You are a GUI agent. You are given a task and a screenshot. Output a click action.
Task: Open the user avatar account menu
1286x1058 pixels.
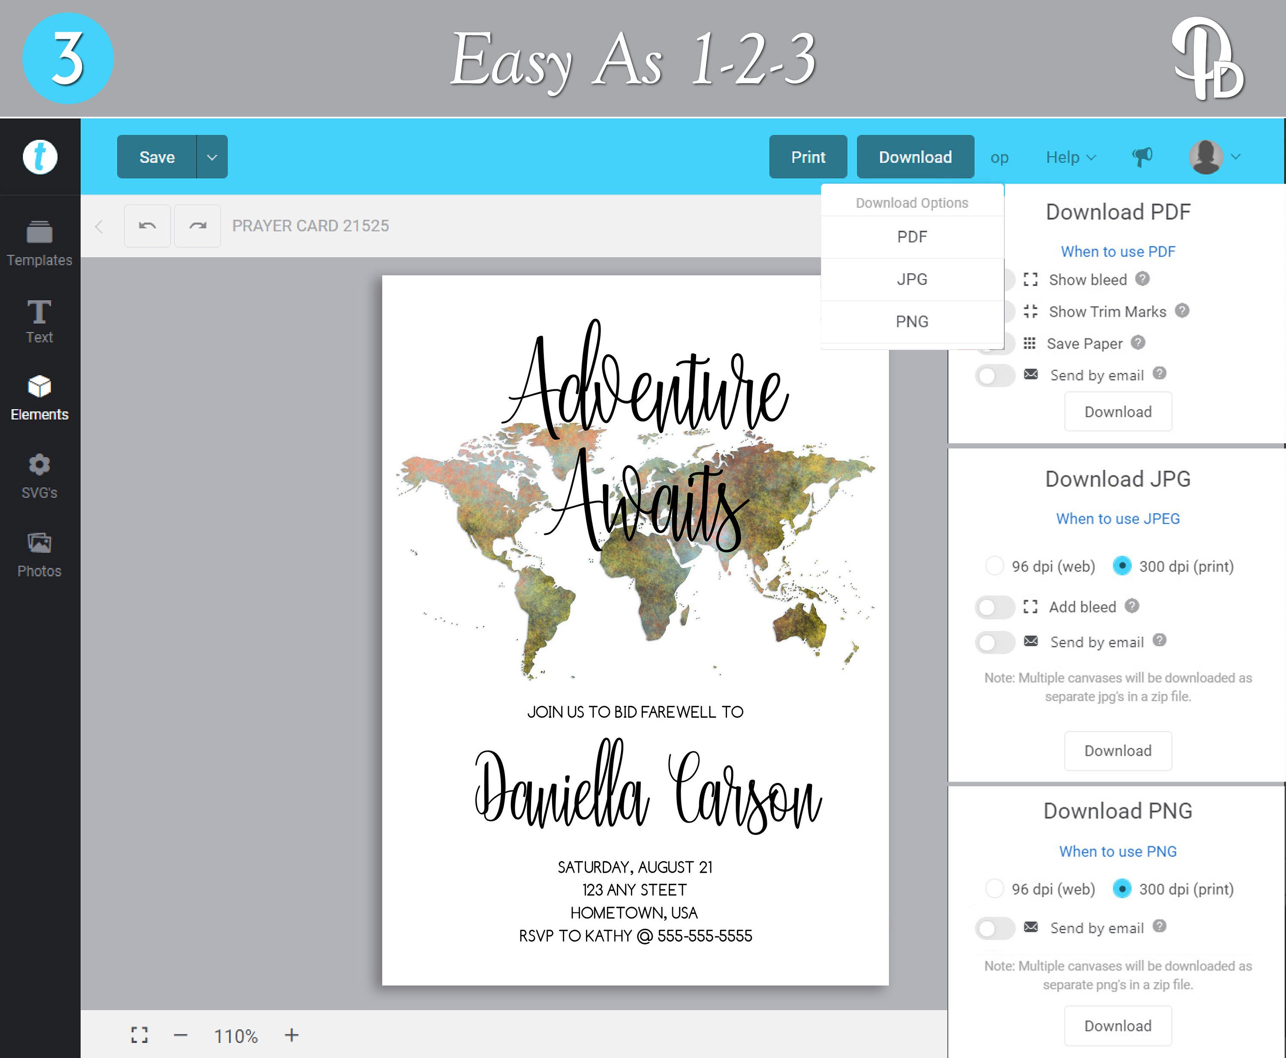pyautogui.click(x=1215, y=157)
